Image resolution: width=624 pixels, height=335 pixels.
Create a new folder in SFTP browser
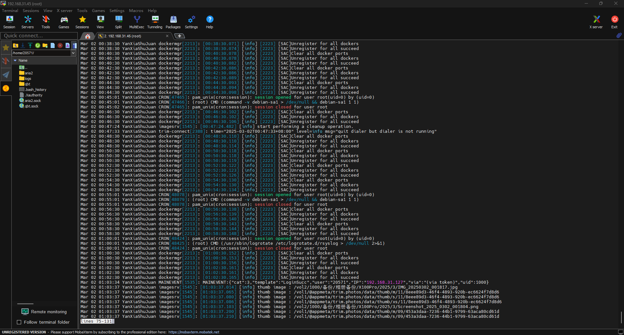point(45,45)
